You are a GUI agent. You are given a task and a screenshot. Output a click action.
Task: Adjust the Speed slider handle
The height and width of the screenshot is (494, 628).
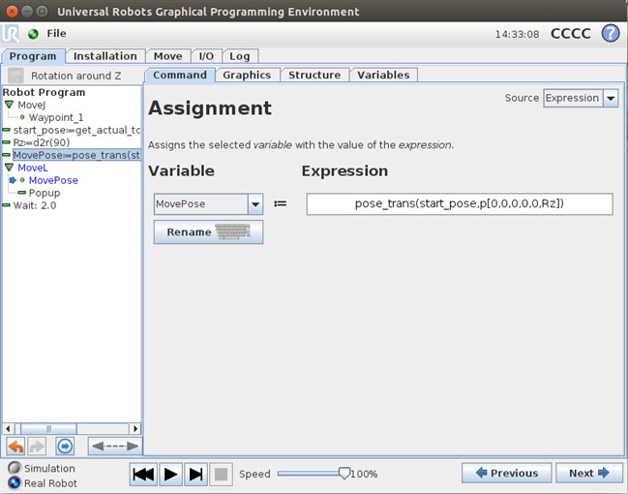[x=344, y=474]
